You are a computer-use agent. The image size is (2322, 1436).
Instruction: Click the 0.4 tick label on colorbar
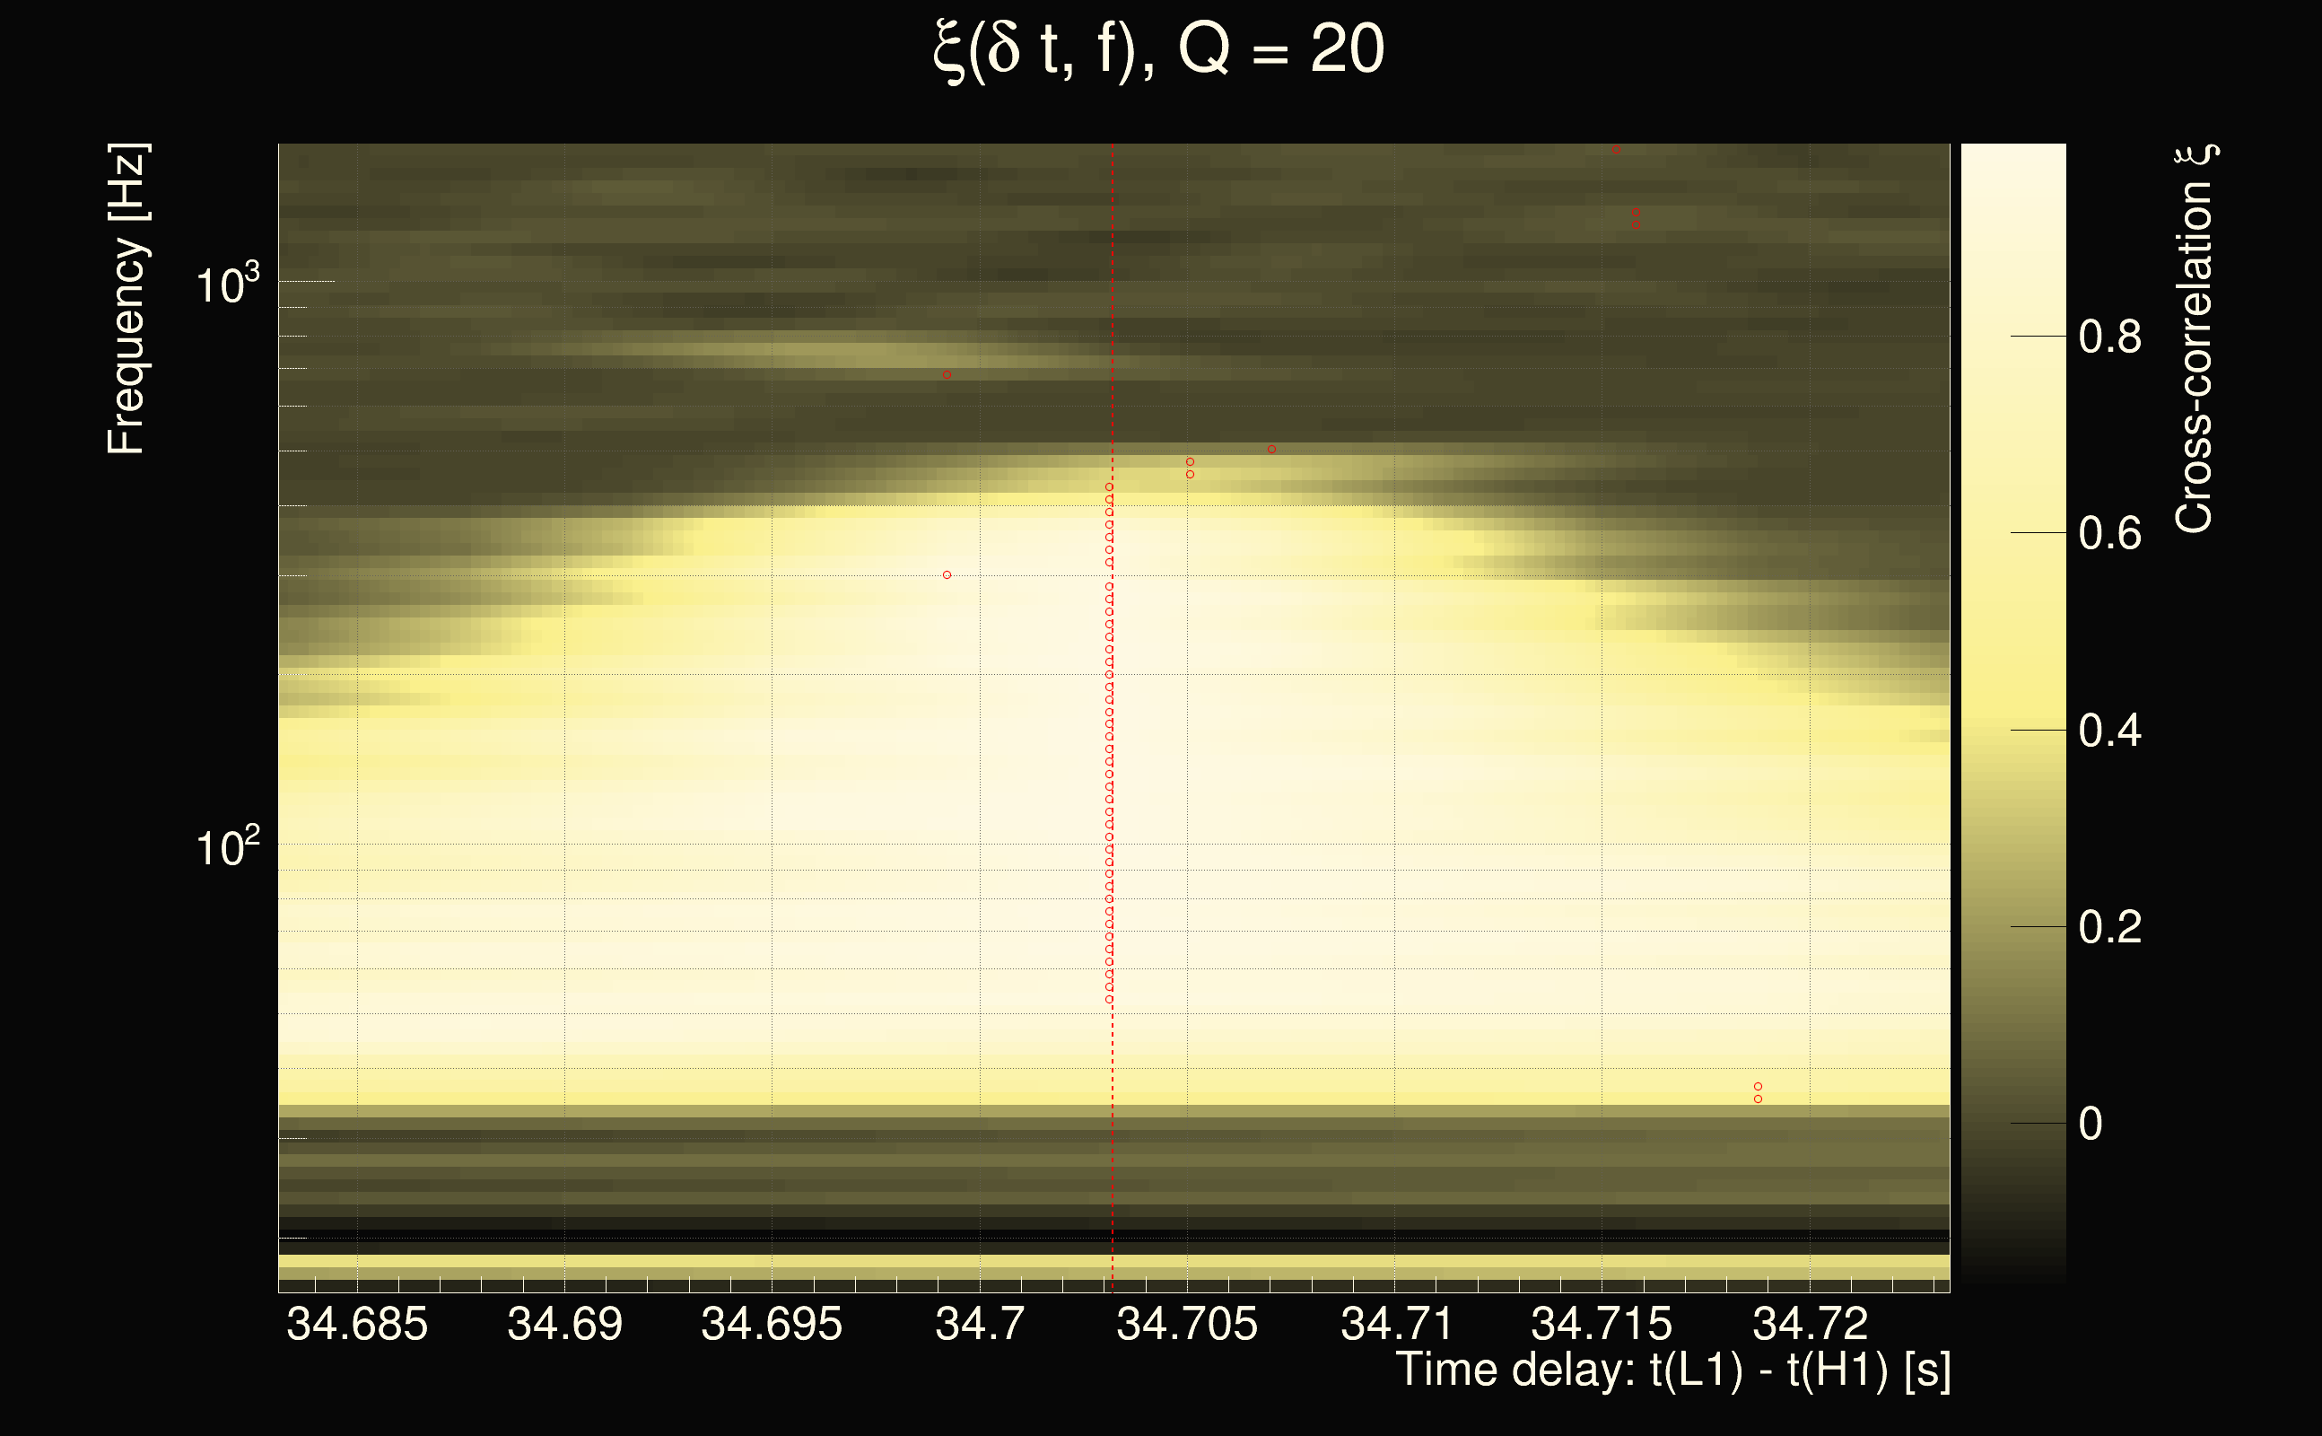[2109, 731]
